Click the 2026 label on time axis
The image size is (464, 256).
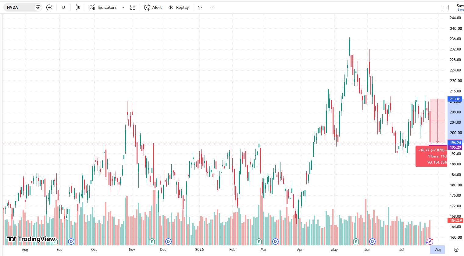[x=199, y=250]
